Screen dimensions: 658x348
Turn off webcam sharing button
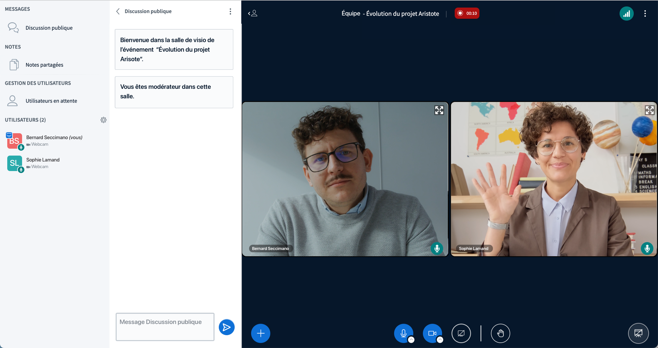click(x=432, y=333)
